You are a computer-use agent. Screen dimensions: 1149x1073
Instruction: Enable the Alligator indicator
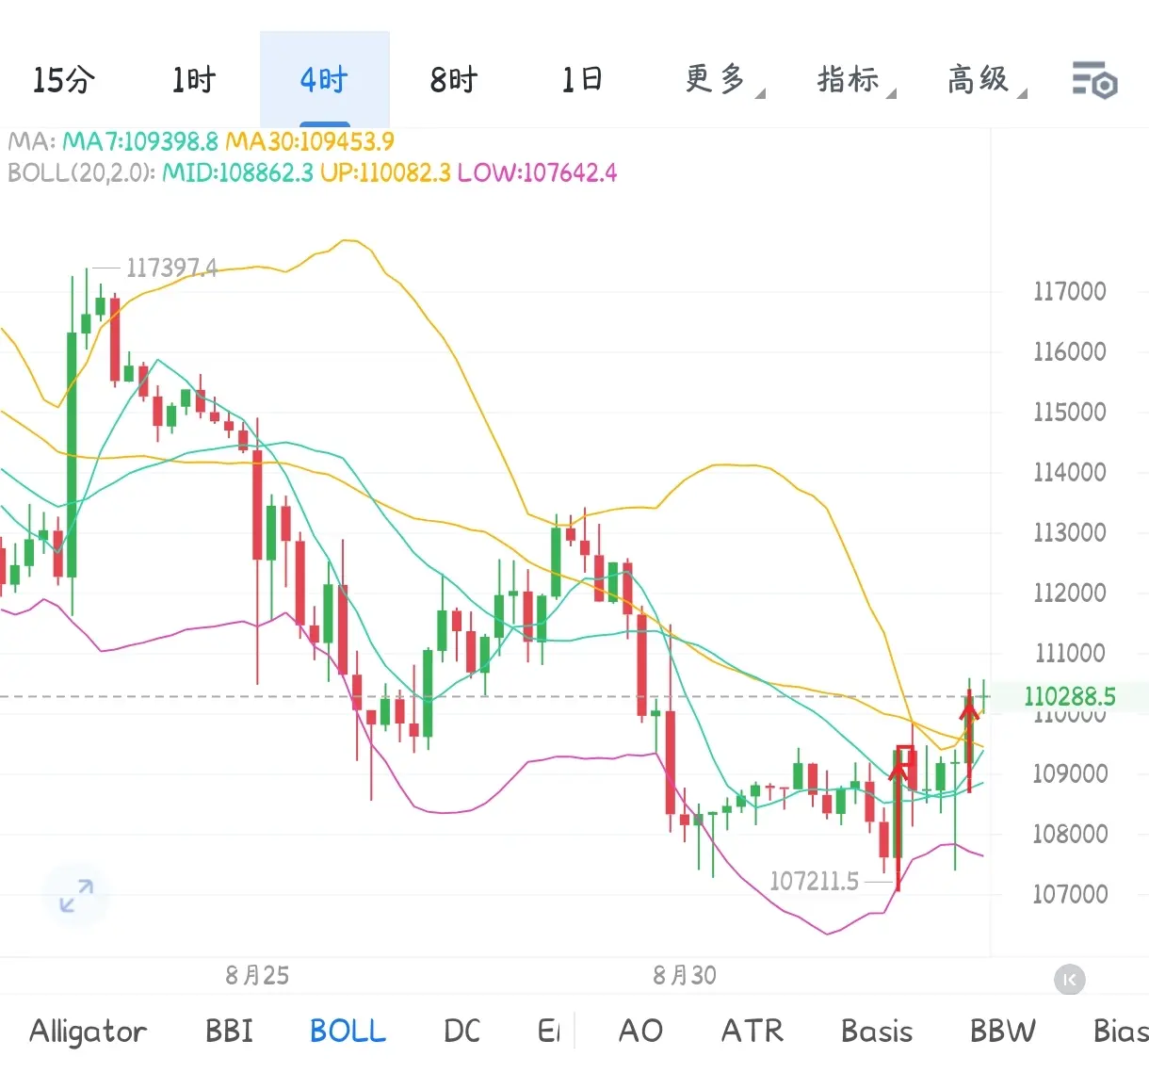point(88,1031)
